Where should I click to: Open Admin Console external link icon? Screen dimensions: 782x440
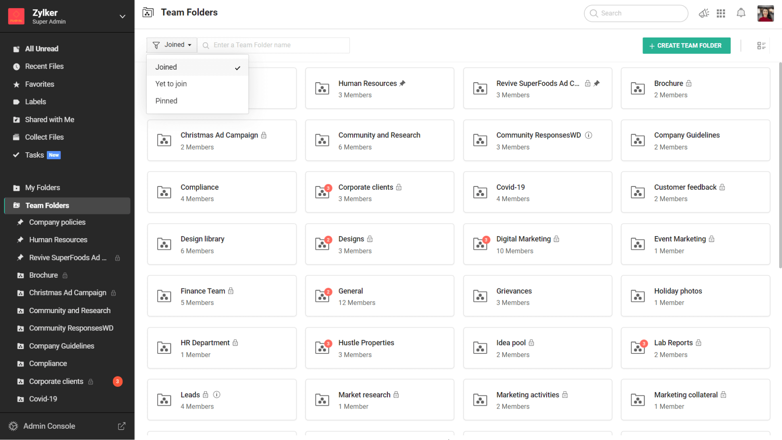tap(121, 426)
